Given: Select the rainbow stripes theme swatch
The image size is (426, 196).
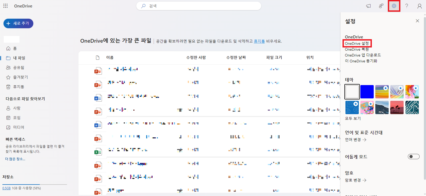Looking at the screenshot, I should click(382, 92).
